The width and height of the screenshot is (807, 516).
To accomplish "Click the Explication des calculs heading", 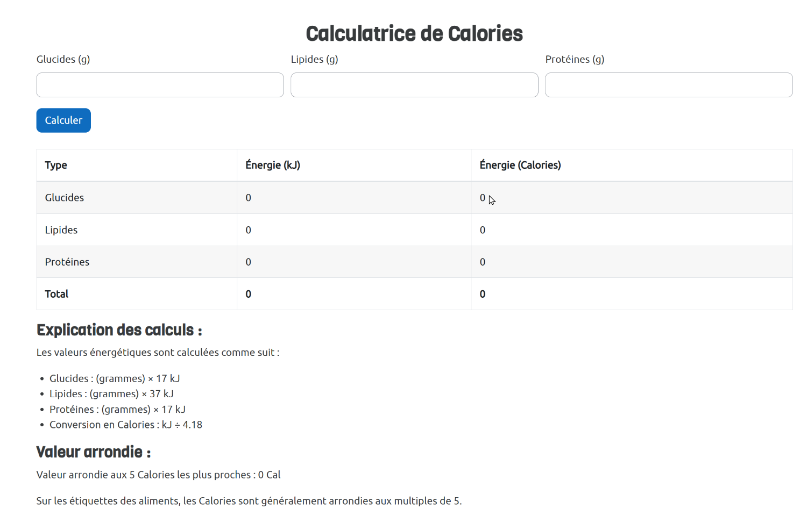I will [119, 330].
